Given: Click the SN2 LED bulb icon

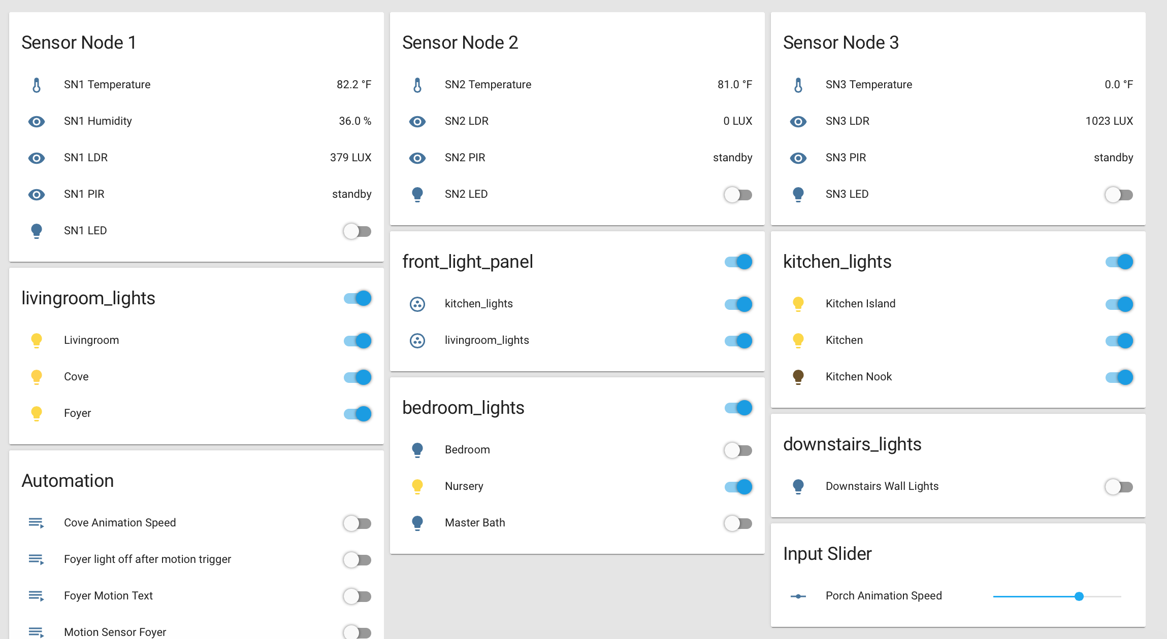Looking at the screenshot, I should click(x=417, y=194).
